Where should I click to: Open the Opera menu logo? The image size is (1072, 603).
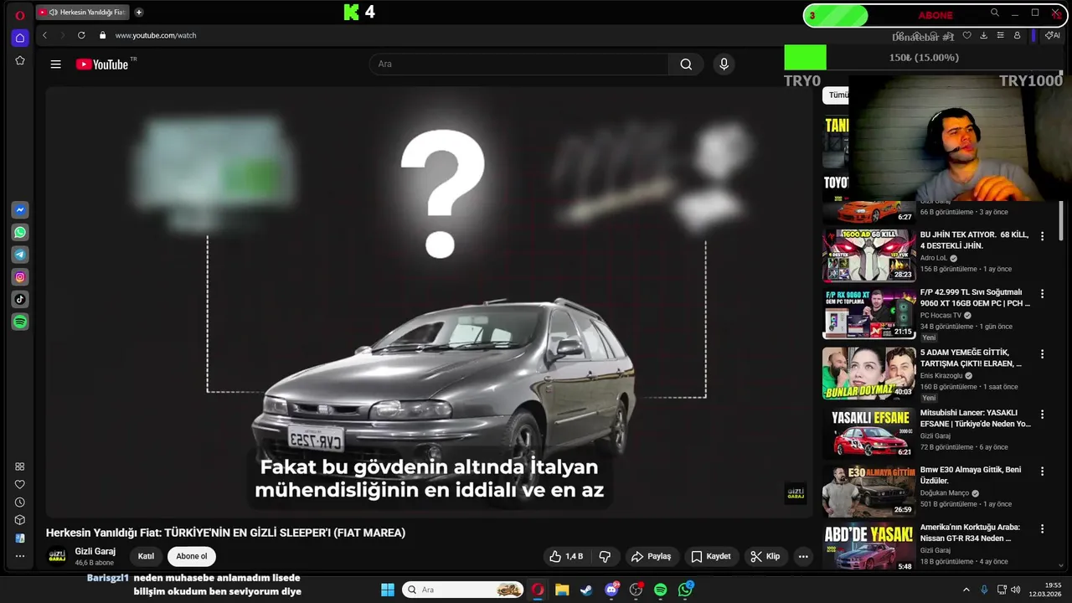tap(20, 15)
